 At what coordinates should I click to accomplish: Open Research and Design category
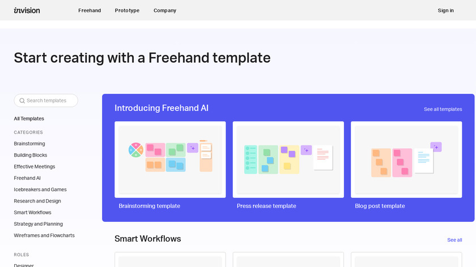click(37, 201)
